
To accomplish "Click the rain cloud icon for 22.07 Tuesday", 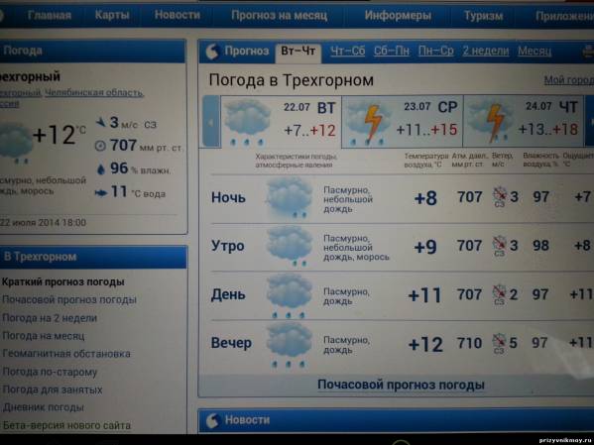I will coord(247,122).
